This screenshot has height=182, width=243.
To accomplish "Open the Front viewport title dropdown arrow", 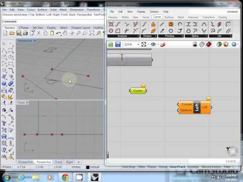I will pyautogui.click(x=27, y=103).
